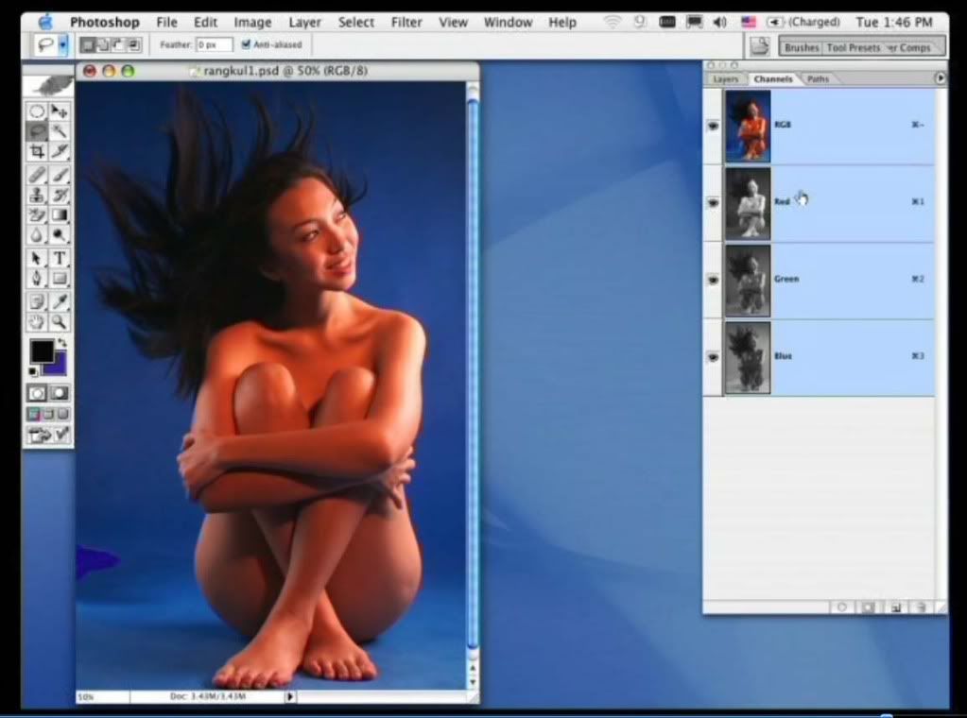Select the Move tool

click(60, 111)
